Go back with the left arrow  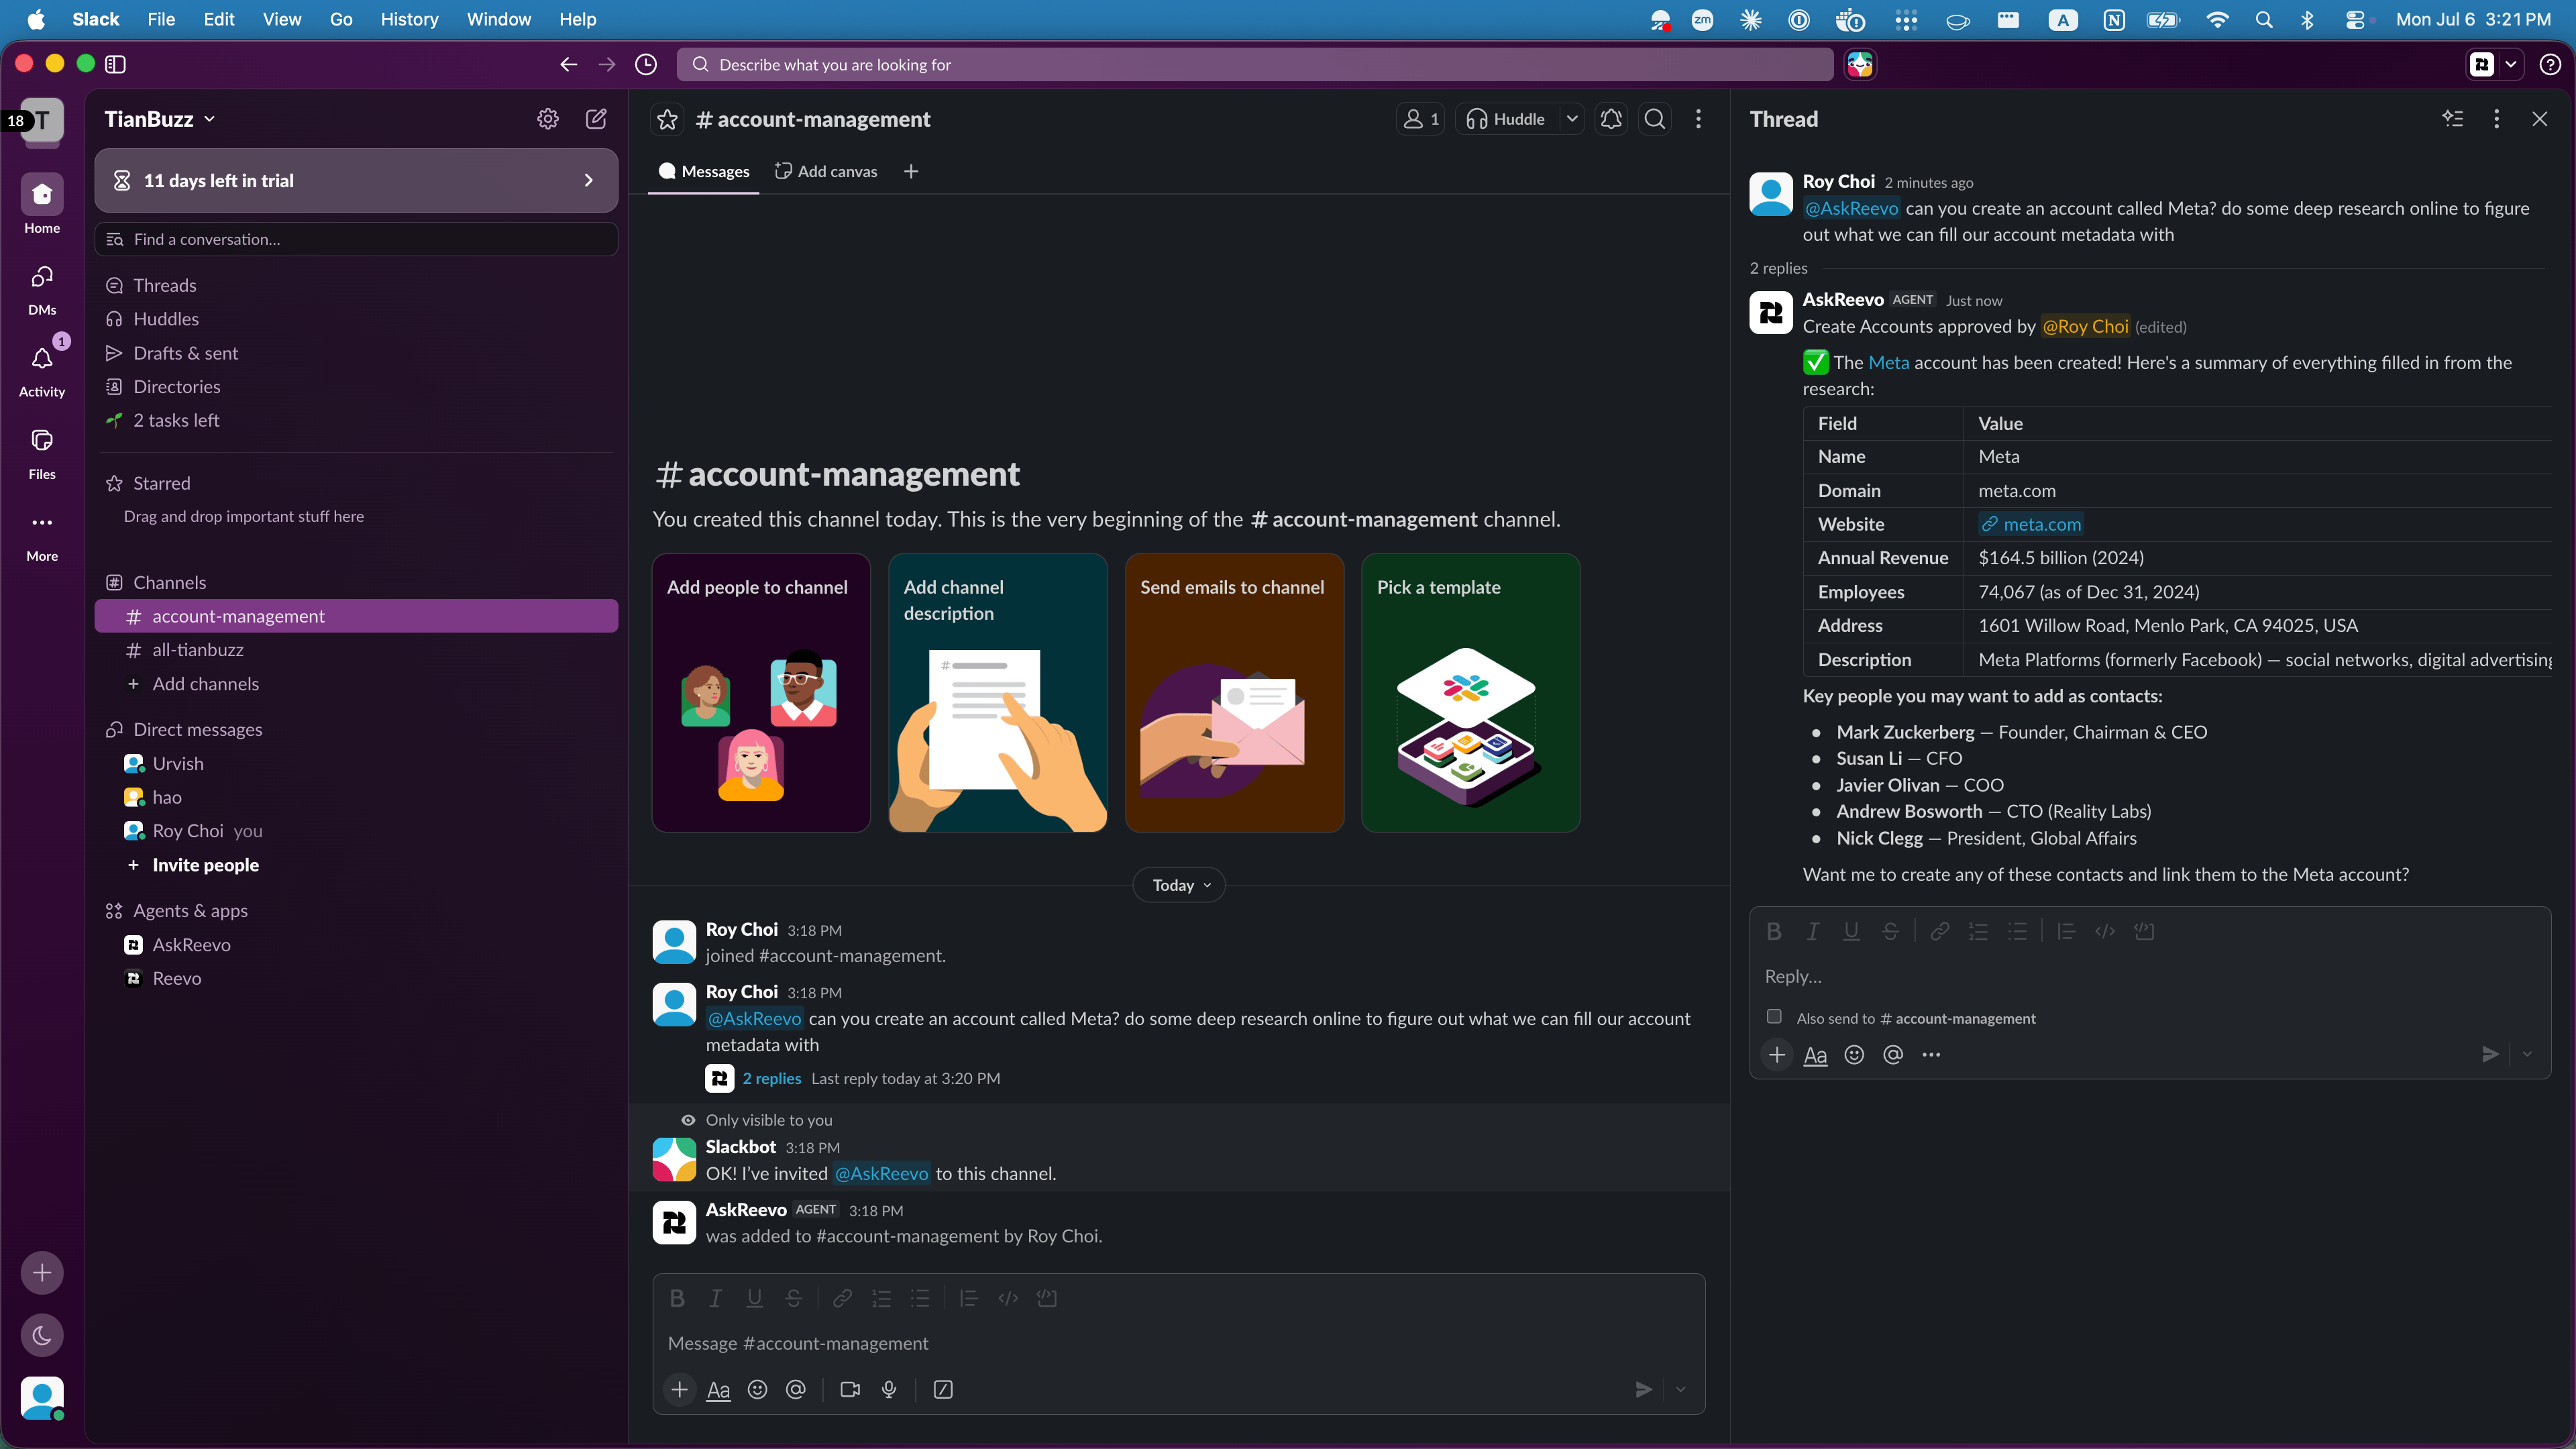tap(568, 65)
